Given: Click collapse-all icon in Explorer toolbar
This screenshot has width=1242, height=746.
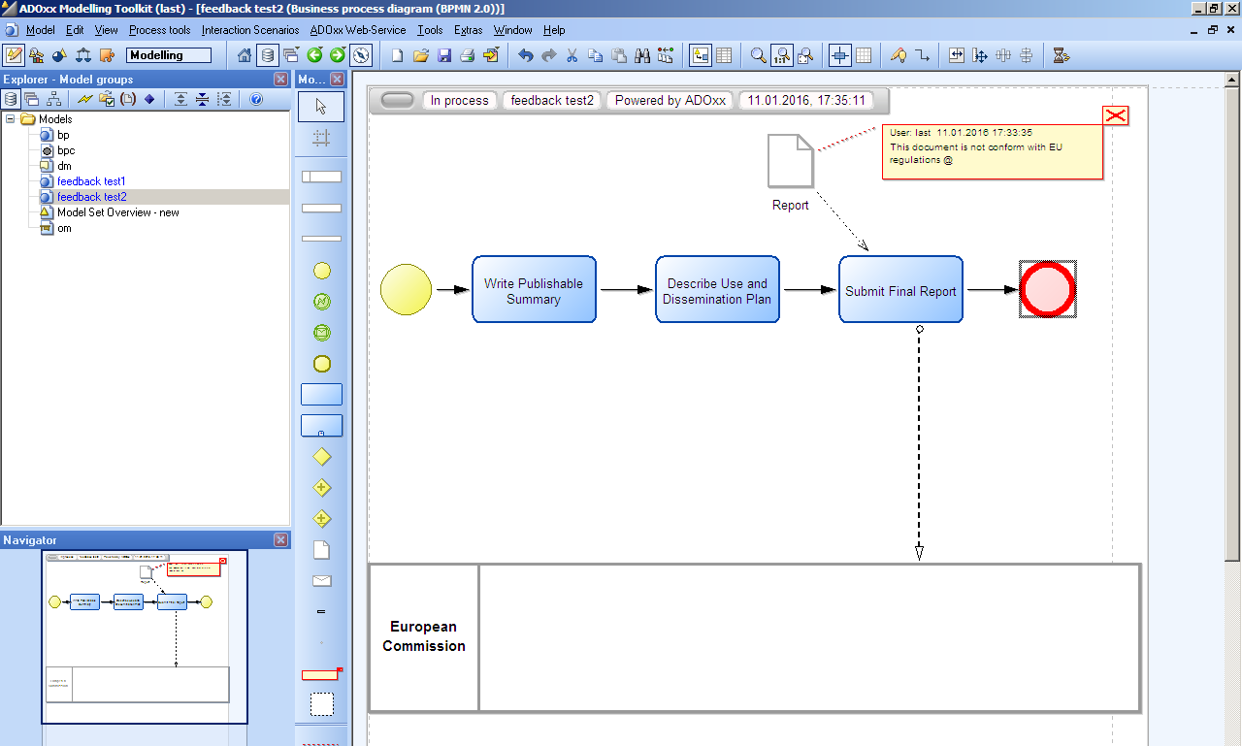Looking at the screenshot, I should pos(202,99).
